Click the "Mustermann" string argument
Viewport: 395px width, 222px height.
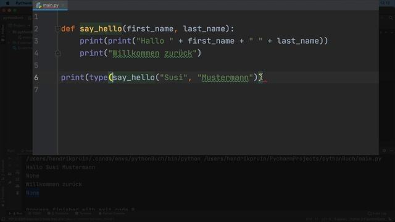tap(225, 77)
